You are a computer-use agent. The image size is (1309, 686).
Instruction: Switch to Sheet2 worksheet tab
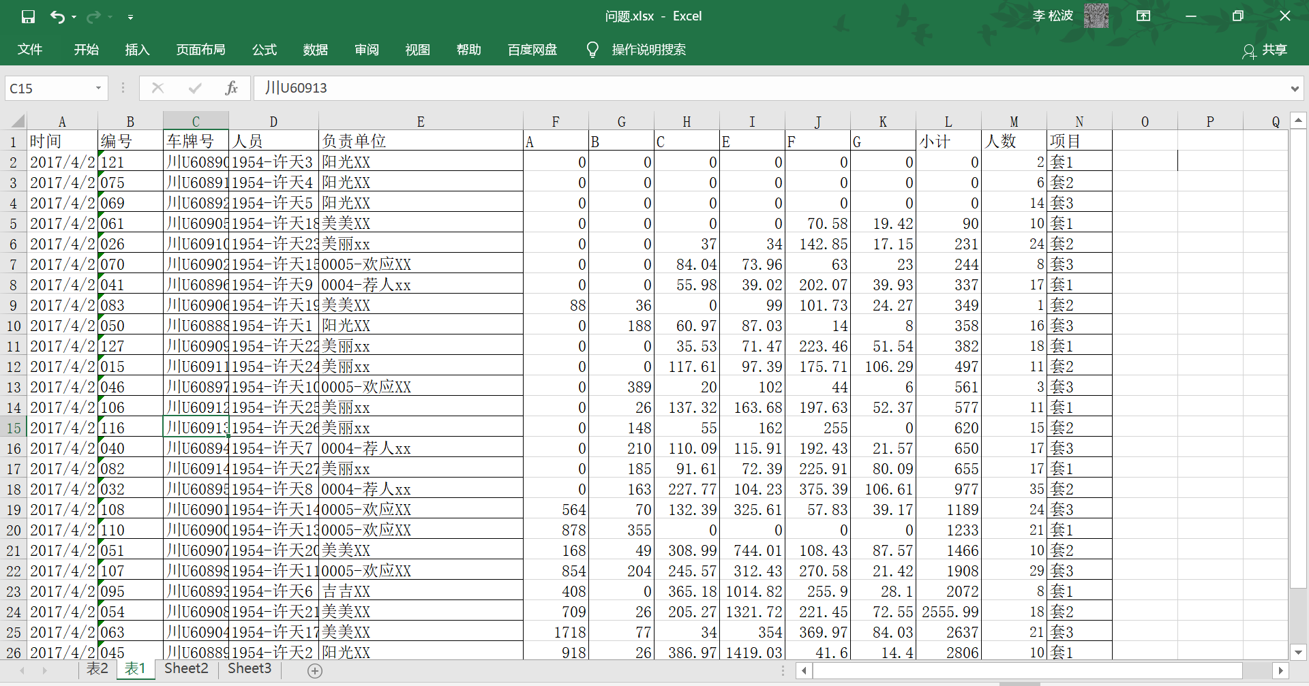pyautogui.click(x=186, y=668)
